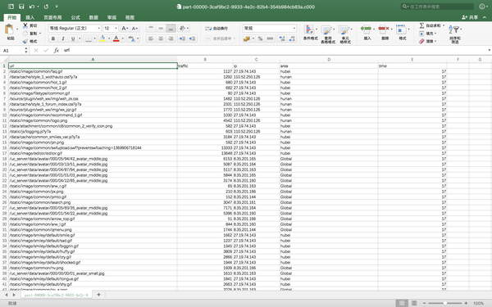Image resolution: width=492 pixels, height=307 pixels.
Task: Click the Undo arrow icon
Action: click(32, 7)
